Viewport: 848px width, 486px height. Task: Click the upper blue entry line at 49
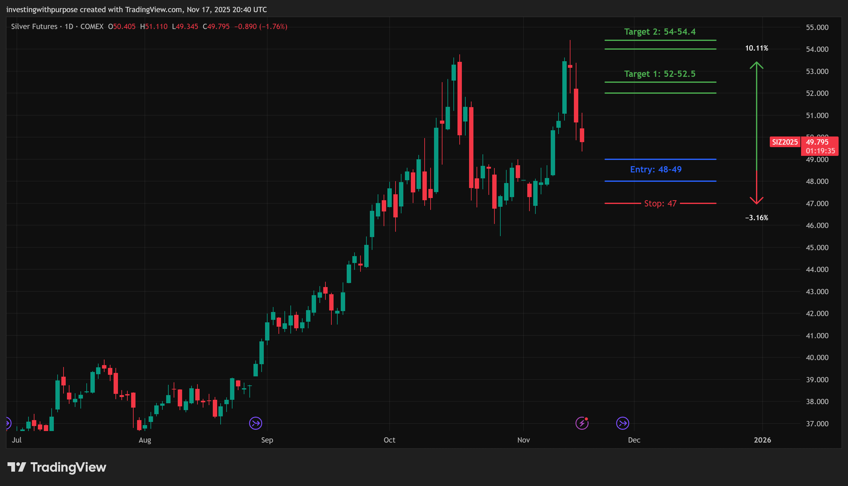coord(660,159)
